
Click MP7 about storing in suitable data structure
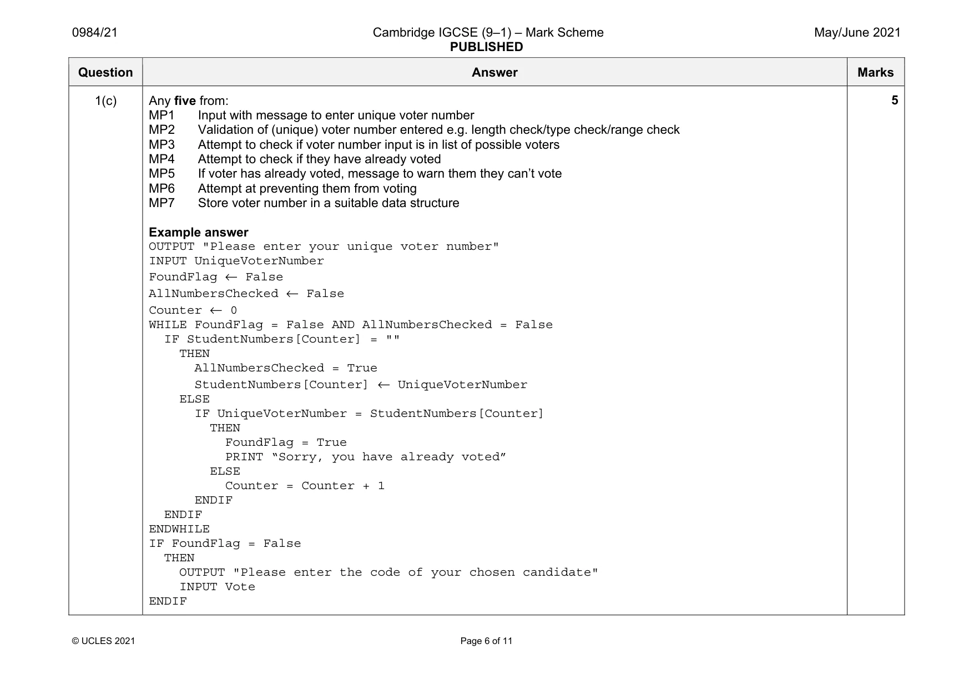point(304,203)
